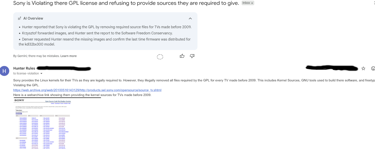
Task: Give the AI Overview a thumbs up
Action: [x=182, y=56]
